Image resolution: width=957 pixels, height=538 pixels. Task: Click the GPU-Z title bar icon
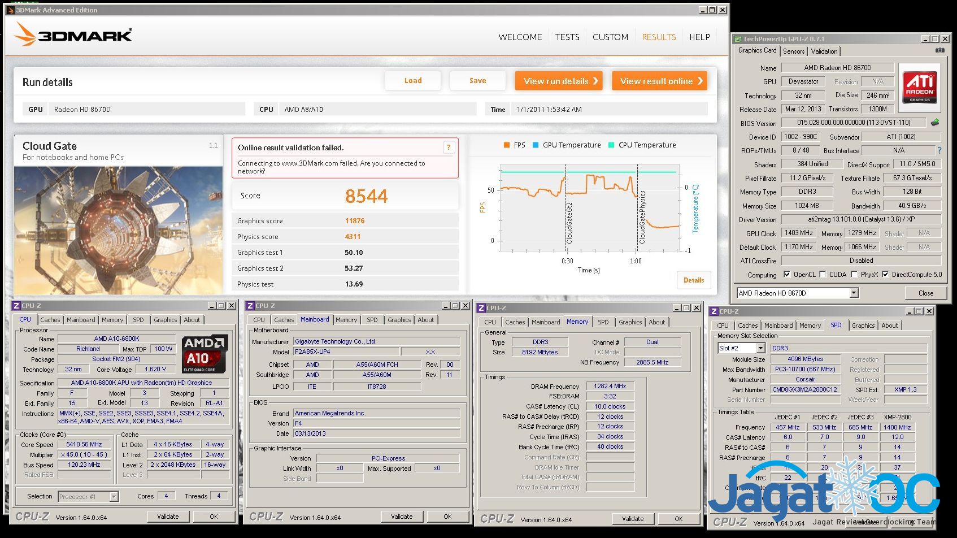738,39
